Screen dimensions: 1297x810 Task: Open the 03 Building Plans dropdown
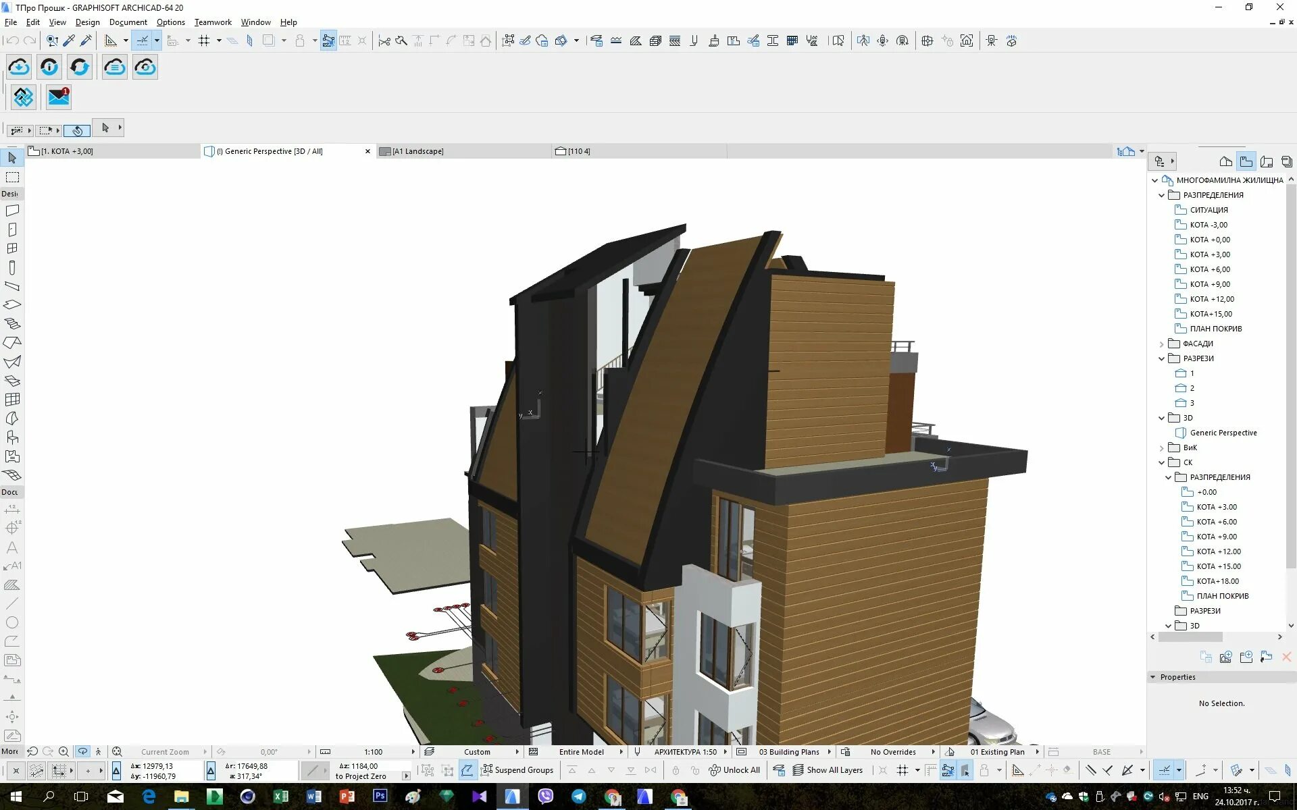point(788,752)
